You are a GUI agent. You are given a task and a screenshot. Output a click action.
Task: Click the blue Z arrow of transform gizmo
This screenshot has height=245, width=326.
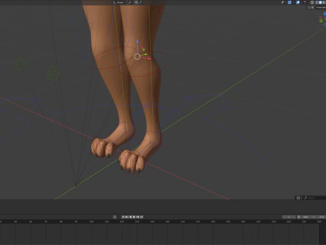(137, 42)
